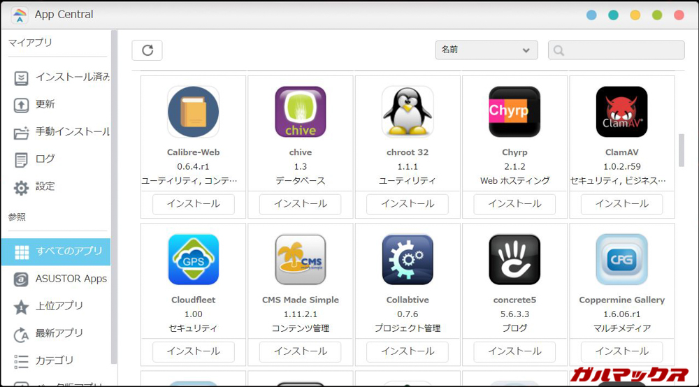The image size is (699, 387).
Task: Install the Coppermine Gallery app
Action: tap(621, 351)
